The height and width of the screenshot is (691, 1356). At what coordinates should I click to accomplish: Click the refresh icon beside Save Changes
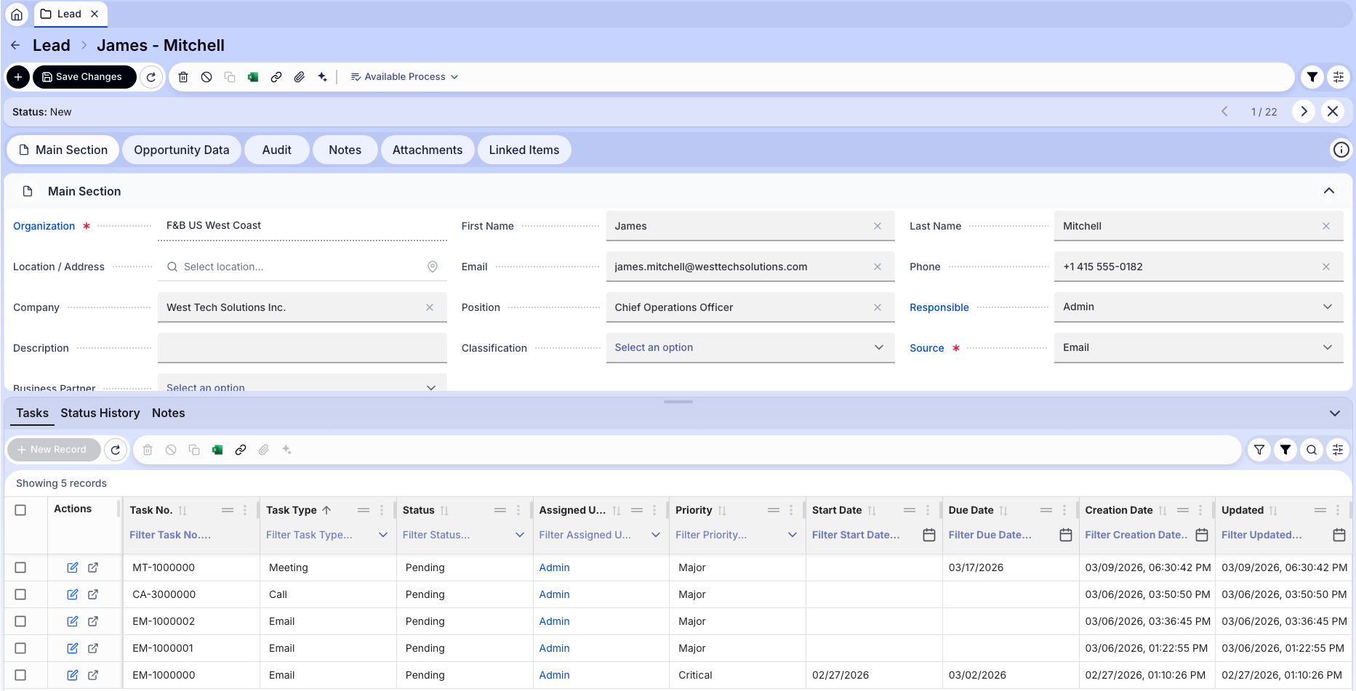151,77
